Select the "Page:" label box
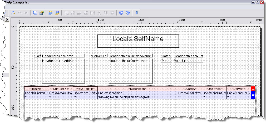The image size is (266, 123). 166,61
